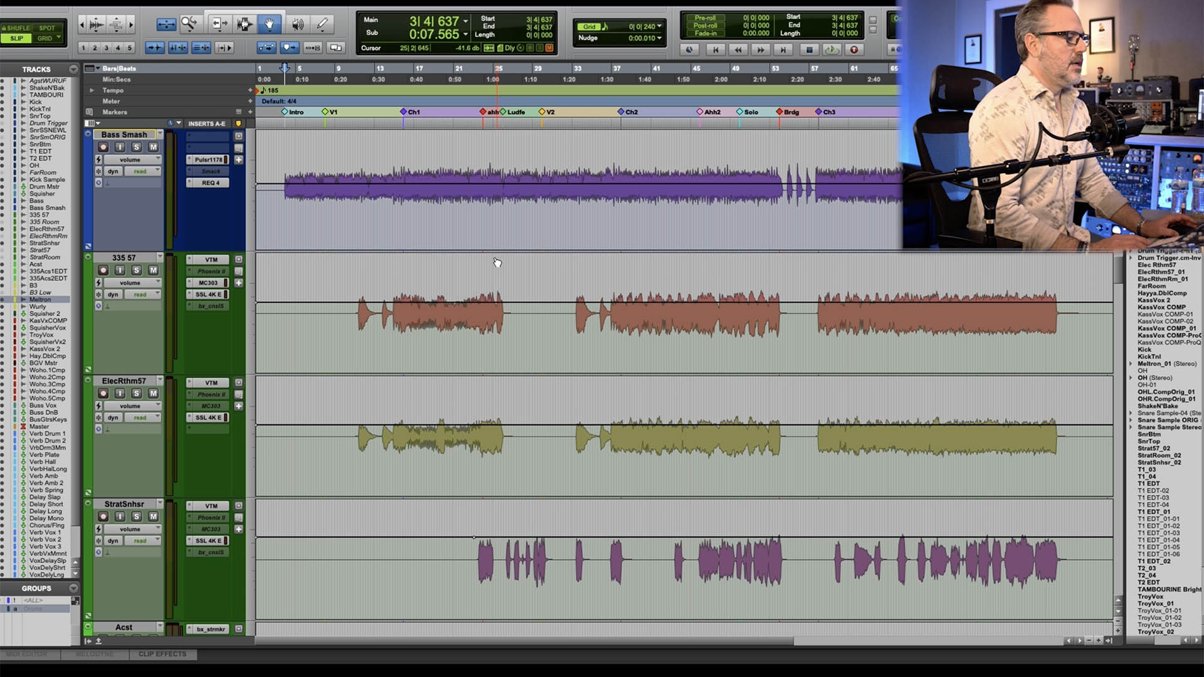Open Groups list popup menu
This screenshot has width=1204, height=677.
click(73, 588)
